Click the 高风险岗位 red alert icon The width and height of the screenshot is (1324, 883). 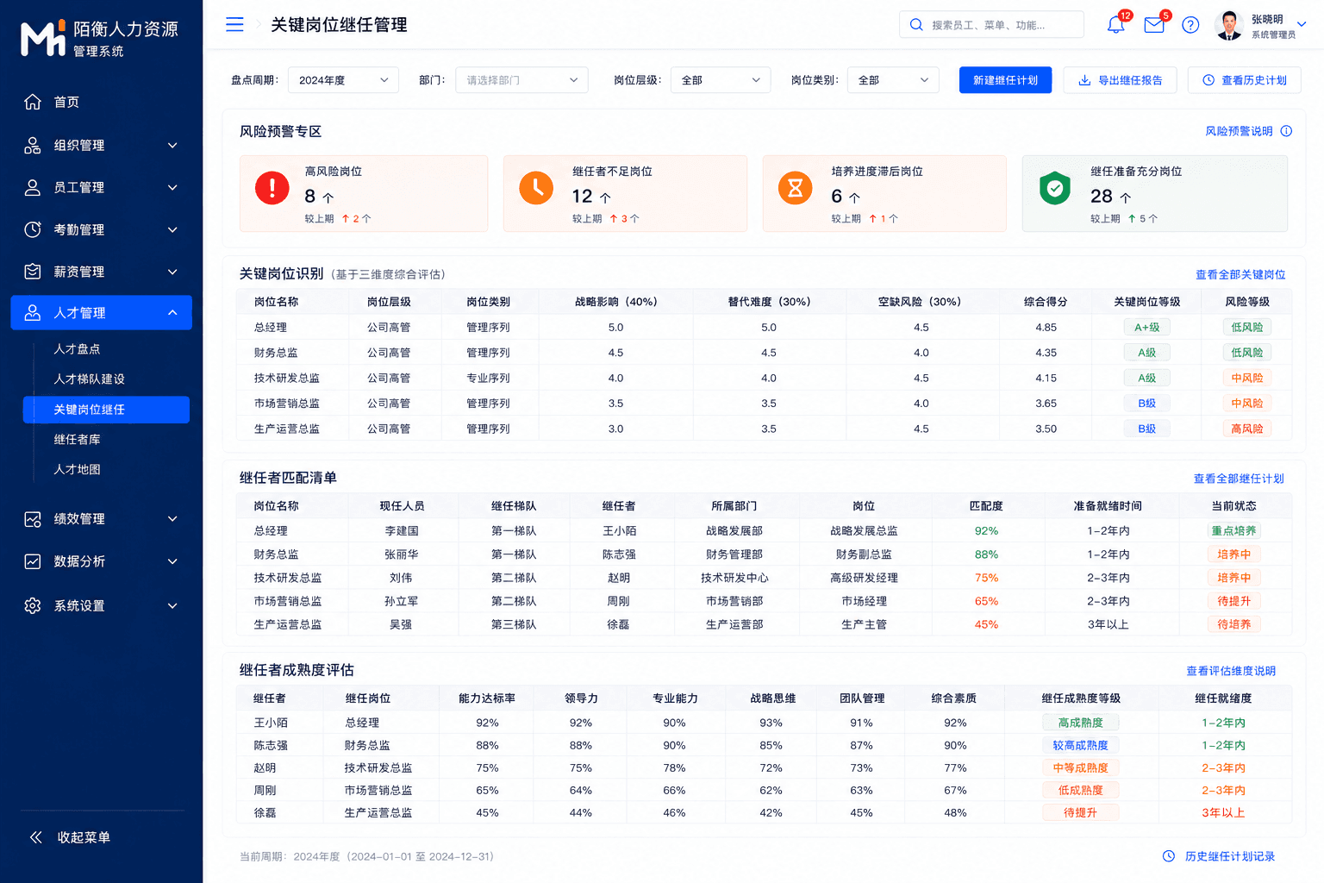pyautogui.click(x=272, y=187)
